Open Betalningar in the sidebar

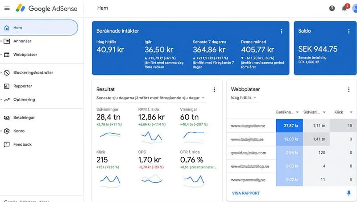point(24,118)
